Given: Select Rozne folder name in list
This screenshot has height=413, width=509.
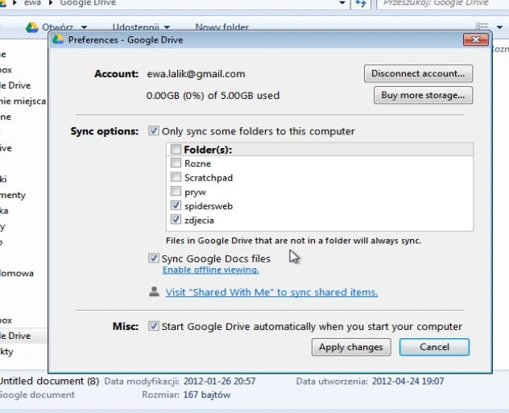Looking at the screenshot, I should click(197, 163).
